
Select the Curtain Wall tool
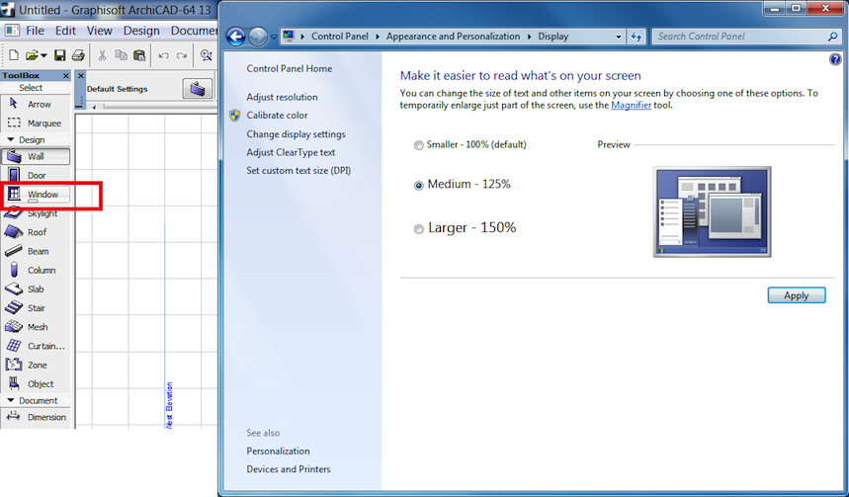point(36,346)
